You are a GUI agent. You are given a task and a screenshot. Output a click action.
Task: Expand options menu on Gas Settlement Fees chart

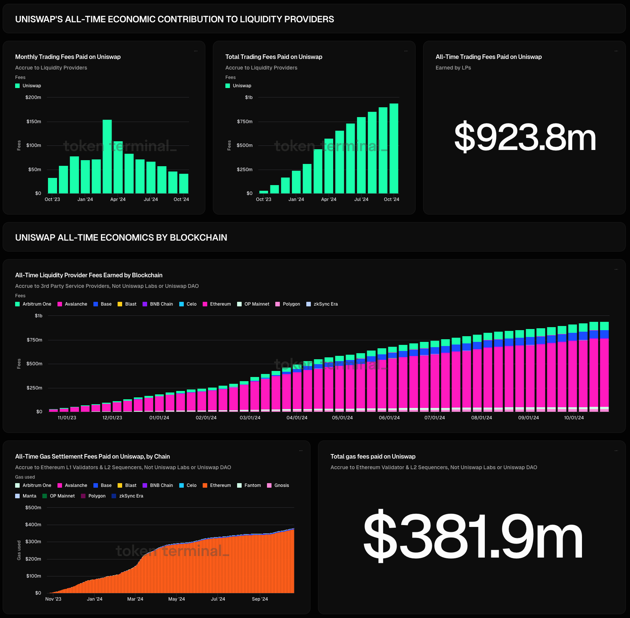(301, 451)
